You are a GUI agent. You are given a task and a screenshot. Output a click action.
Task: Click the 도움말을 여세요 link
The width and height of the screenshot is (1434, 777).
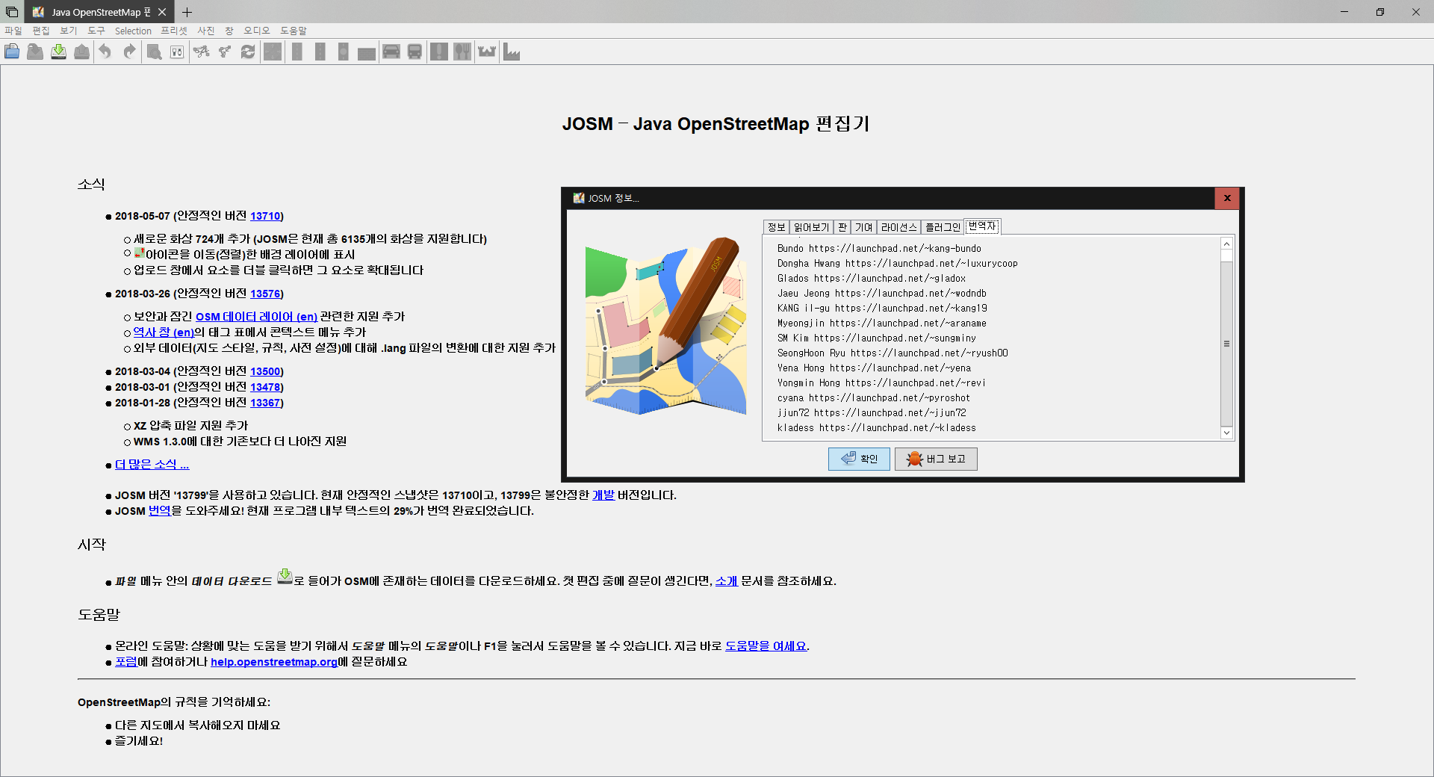[766, 646]
